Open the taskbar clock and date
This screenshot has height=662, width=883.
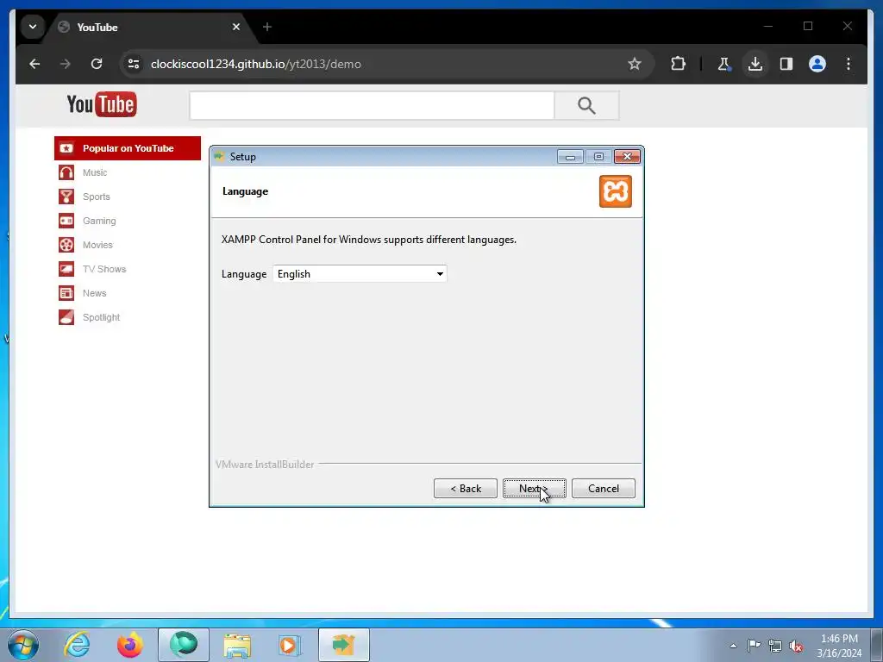839,646
